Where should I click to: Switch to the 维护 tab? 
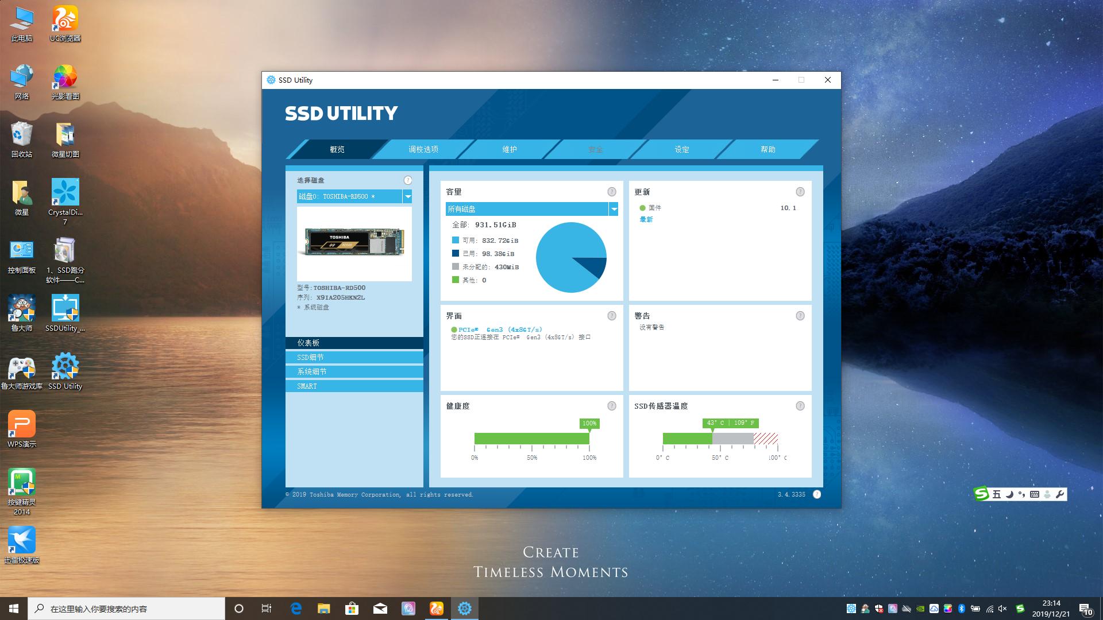tap(510, 149)
